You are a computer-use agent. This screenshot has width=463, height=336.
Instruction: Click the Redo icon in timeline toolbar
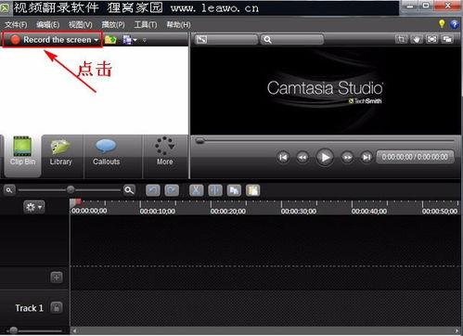pos(172,190)
